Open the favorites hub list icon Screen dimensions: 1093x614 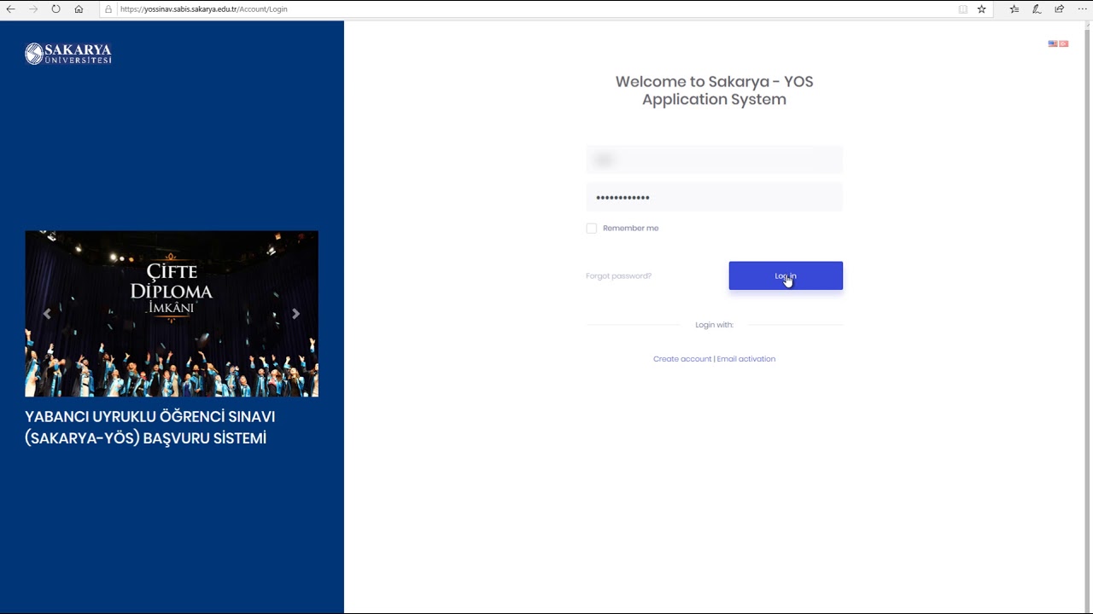(1014, 9)
